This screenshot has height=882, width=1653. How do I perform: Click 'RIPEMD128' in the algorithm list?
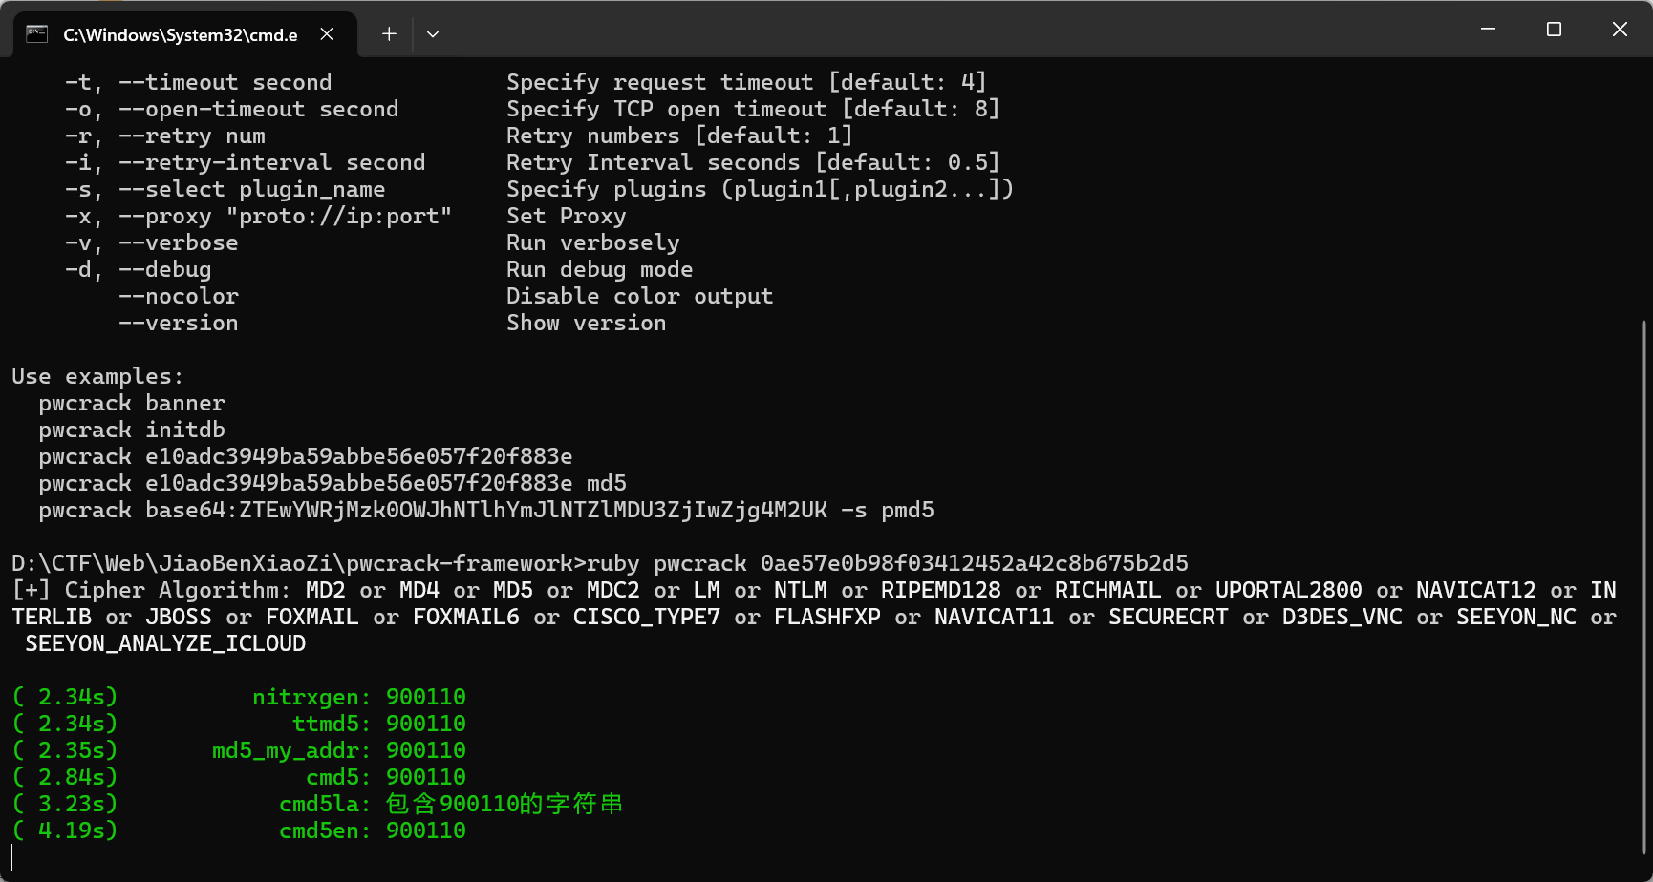tap(941, 591)
